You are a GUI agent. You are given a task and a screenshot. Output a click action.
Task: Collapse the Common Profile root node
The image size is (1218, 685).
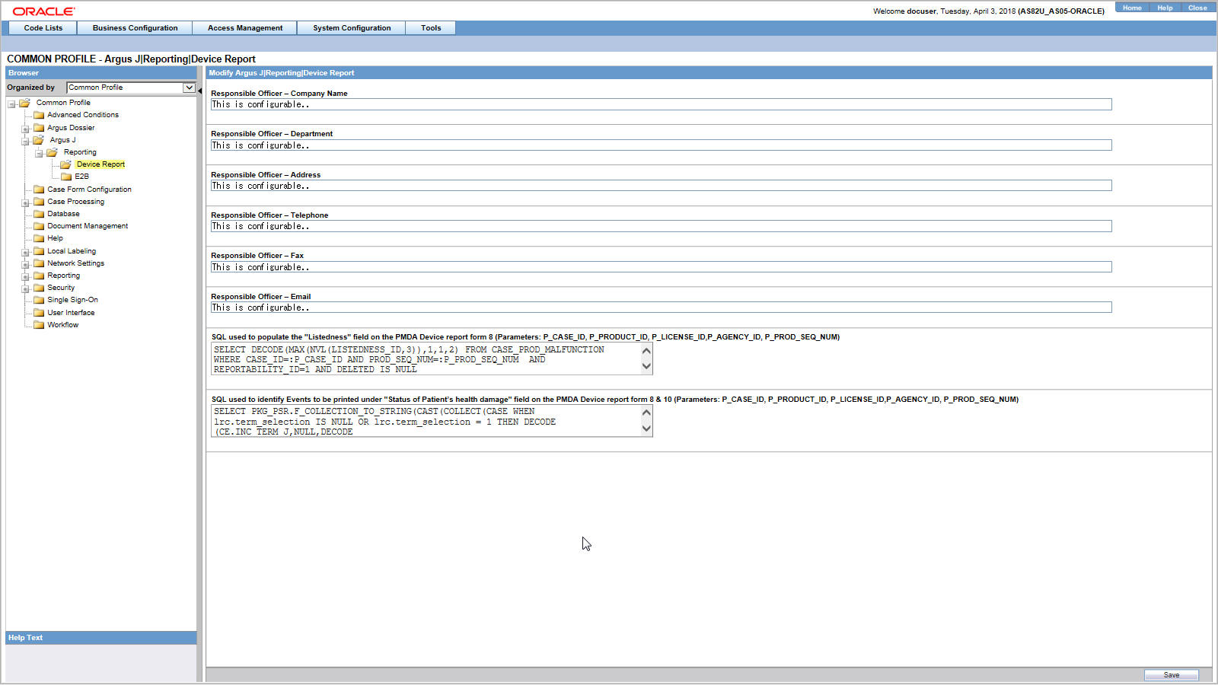click(x=11, y=104)
